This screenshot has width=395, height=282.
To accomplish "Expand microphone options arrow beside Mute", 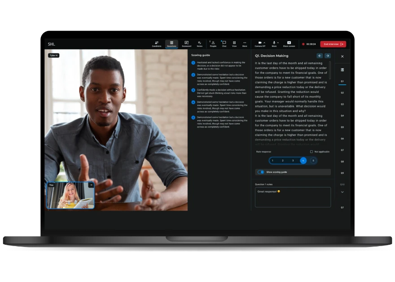I will [278, 43].
